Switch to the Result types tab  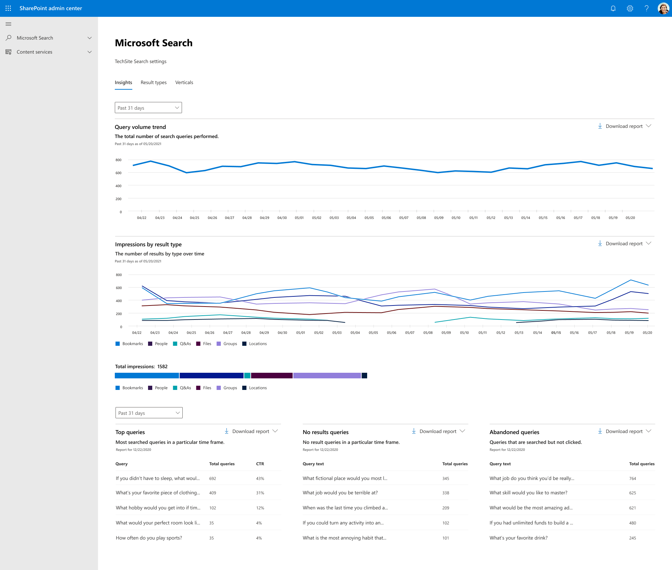coord(153,82)
